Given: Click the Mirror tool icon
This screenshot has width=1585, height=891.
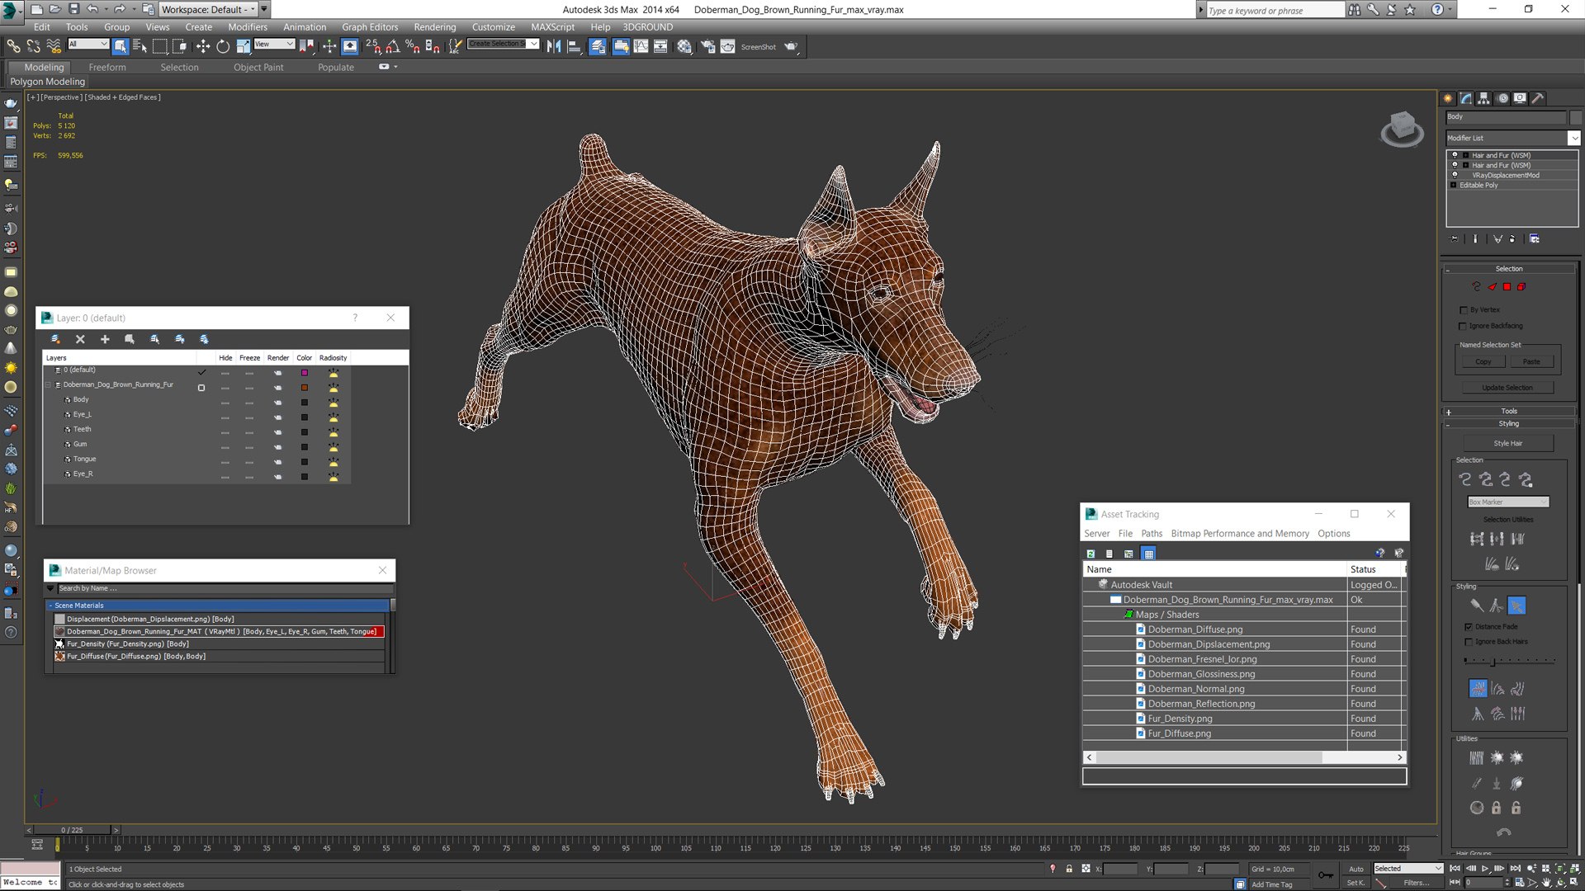Looking at the screenshot, I should pos(554,46).
